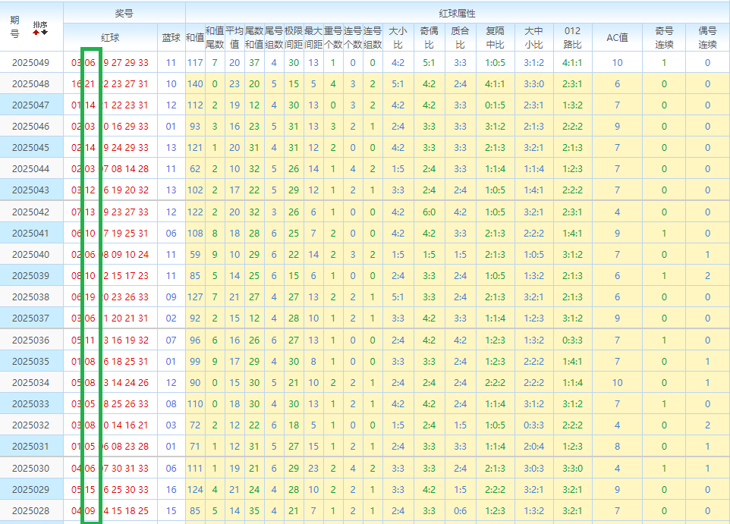
Task: Select issue number 2025047
Action: pos(30,105)
